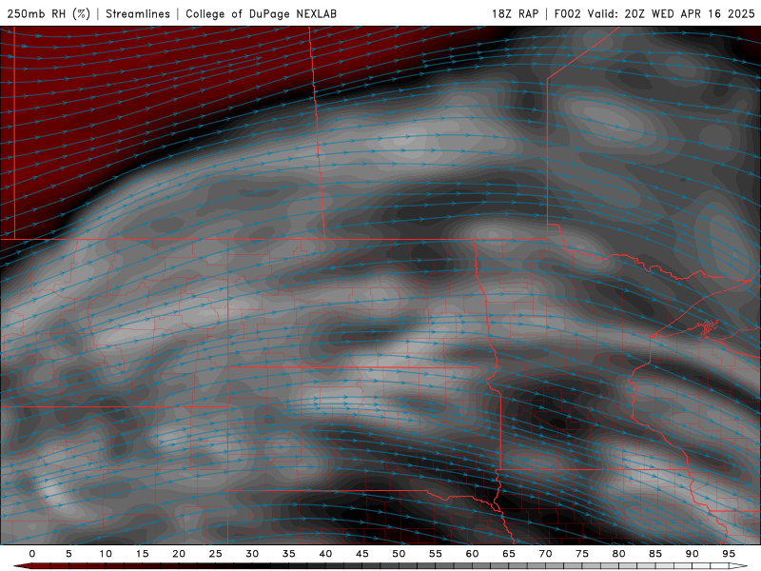Click the '55' colorbar scale label

tap(436, 554)
